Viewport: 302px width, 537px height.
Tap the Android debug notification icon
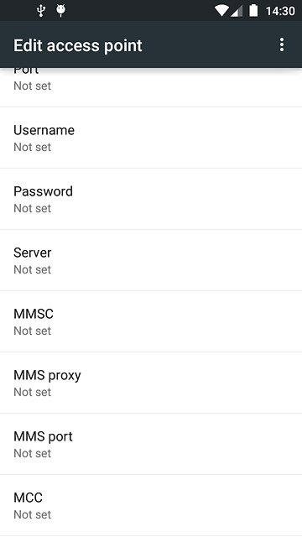[60, 11]
